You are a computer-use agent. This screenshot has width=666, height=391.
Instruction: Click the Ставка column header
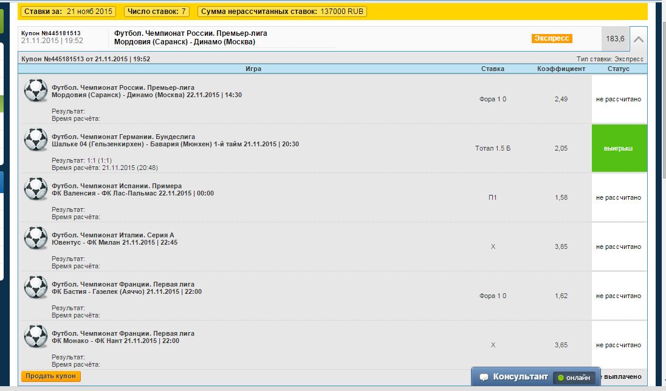click(493, 69)
